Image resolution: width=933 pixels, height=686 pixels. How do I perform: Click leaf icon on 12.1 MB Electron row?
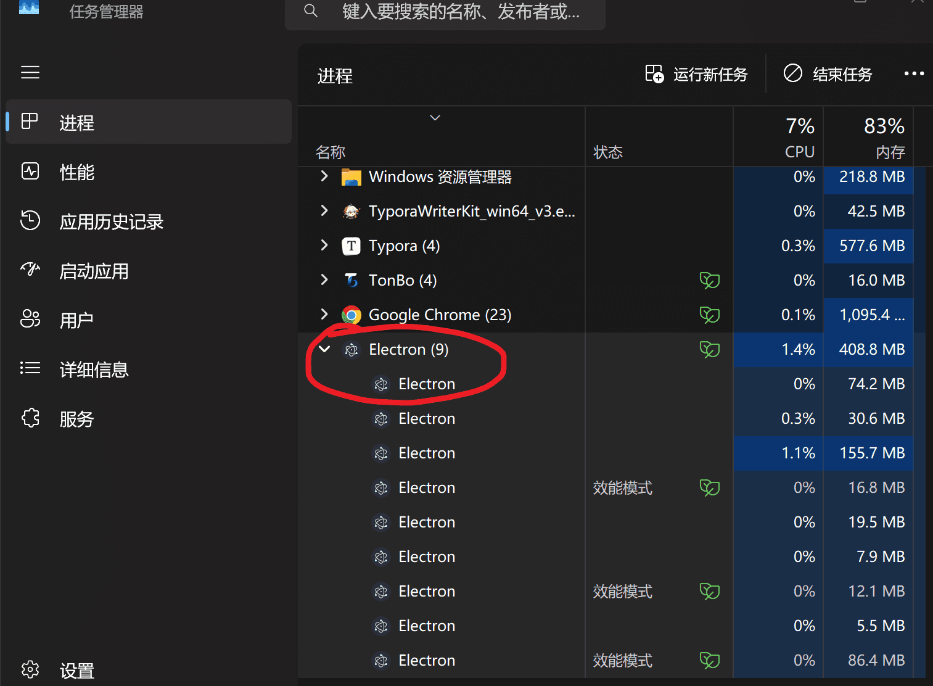coord(710,592)
